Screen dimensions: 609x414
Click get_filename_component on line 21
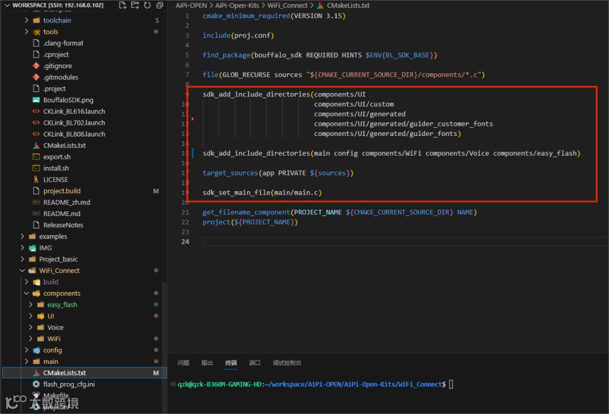(246, 212)
